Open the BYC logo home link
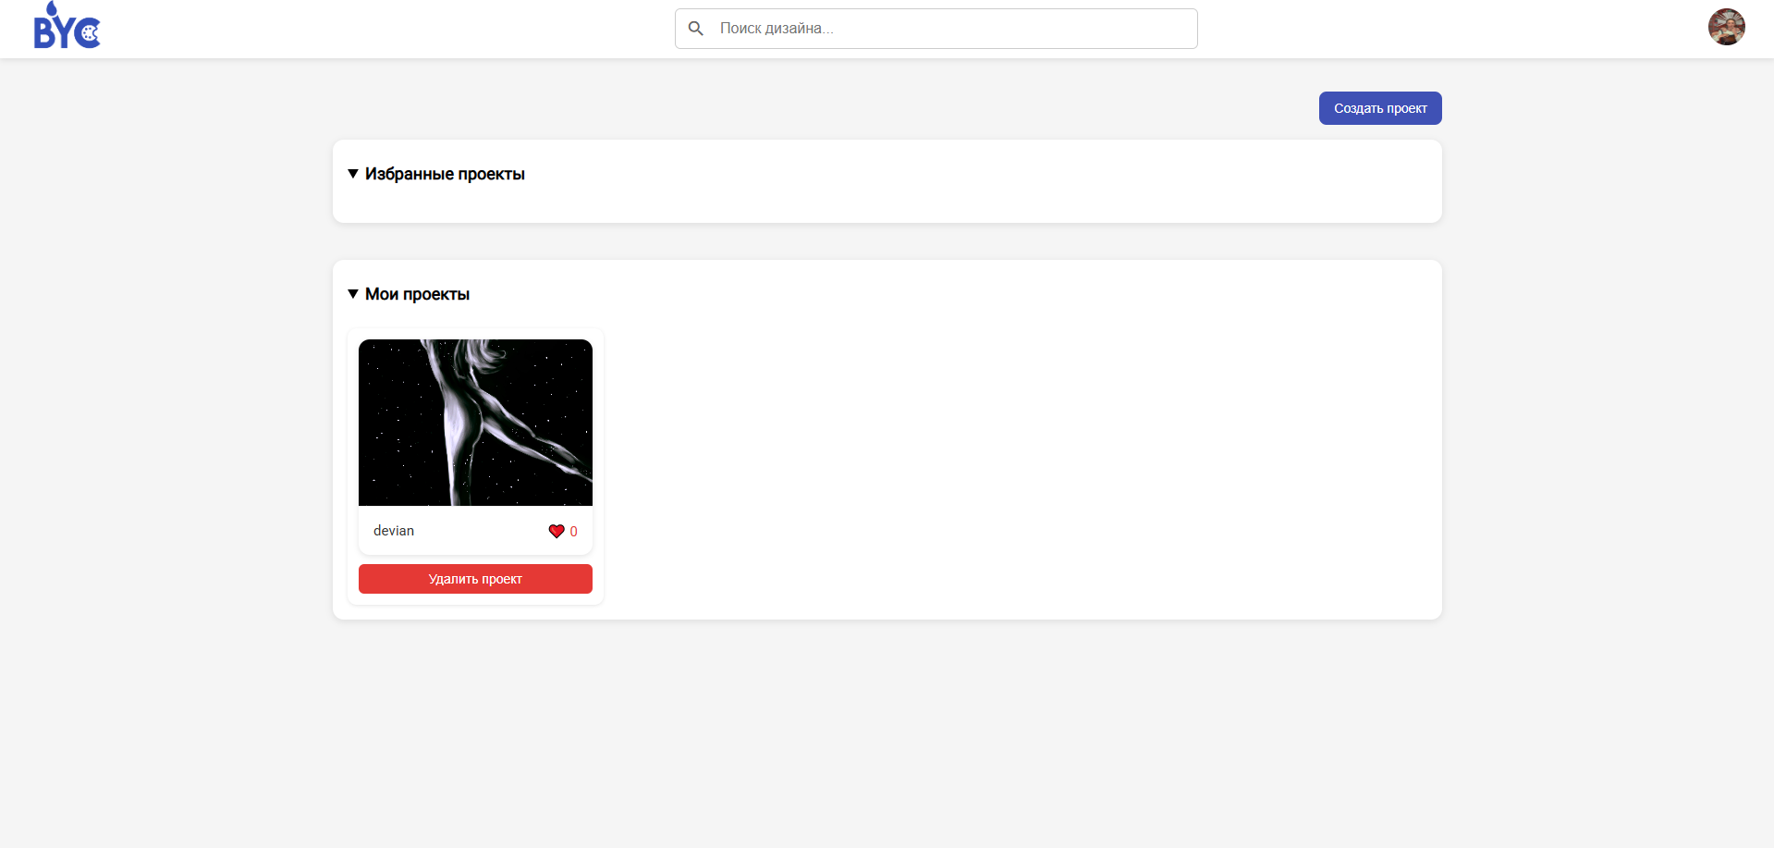The image size is (1774, 848). click(x=67, y=26)
